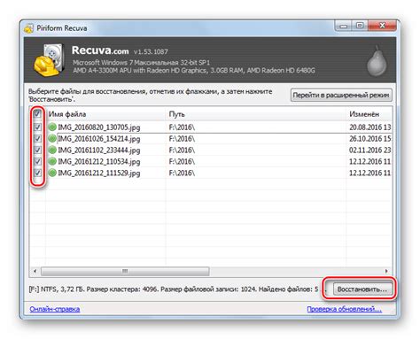Sort by the 'Имя файла' column header
Image resolution: width=420 pixels, height=339 pixels.
pos(106,114)
